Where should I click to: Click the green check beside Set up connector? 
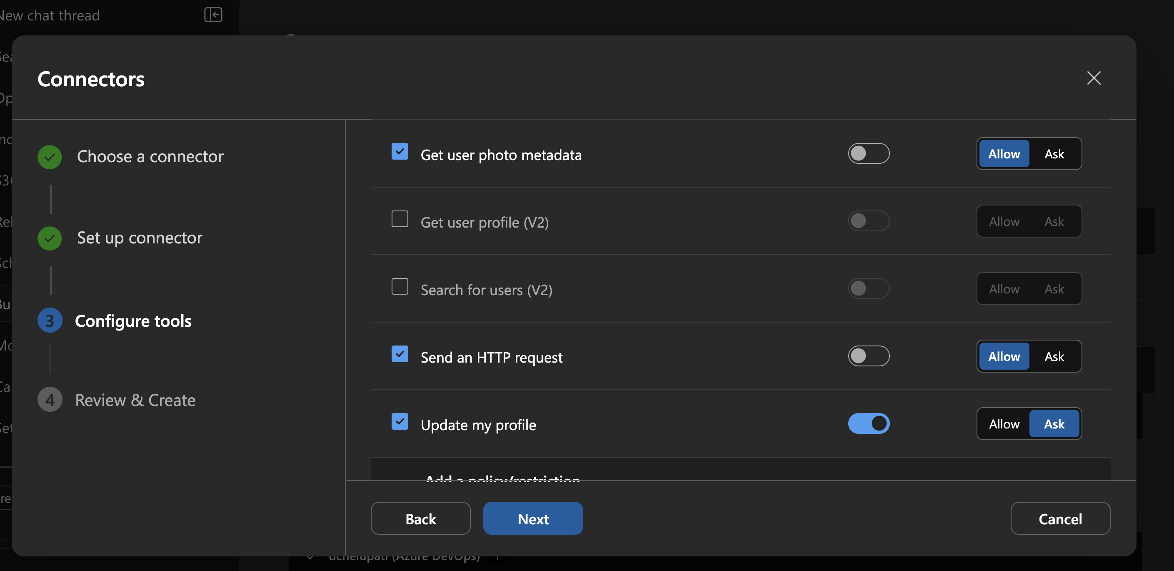point(50,238)
